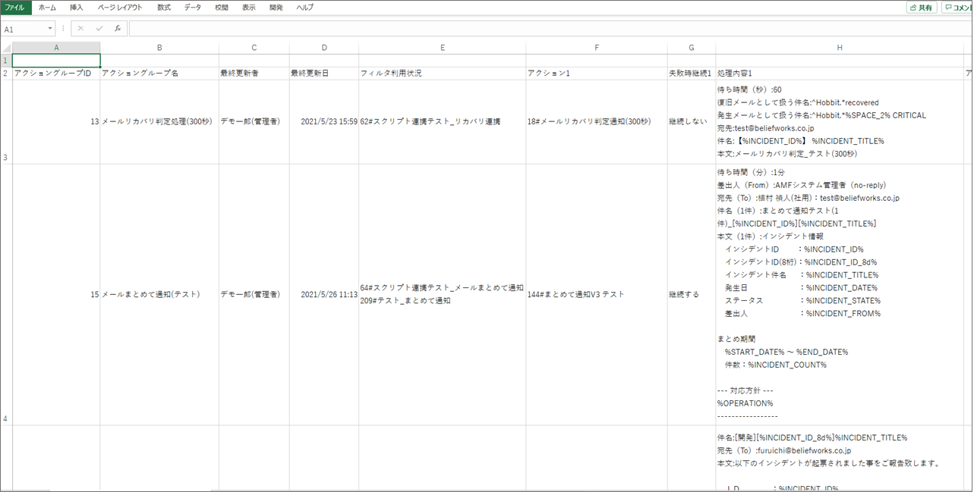Click the formula bar cancel X icon
The width and height of the screenshot is (974, 492).
pyautogui.click(x=80, y=29)
